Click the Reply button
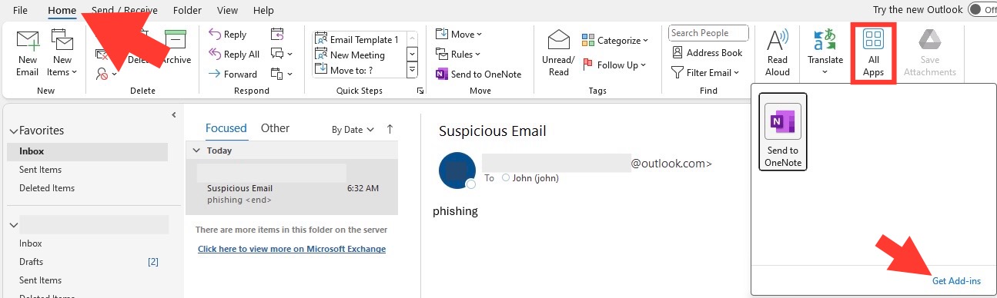Image resolution: width=997 pixels, height=298 pixels. [x=228, y=35]
